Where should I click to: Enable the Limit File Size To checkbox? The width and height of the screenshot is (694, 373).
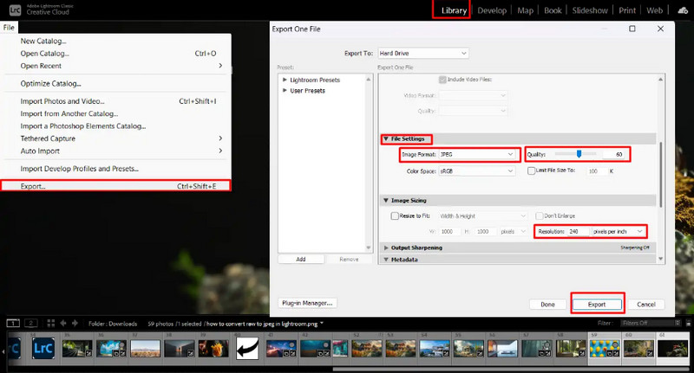point(531,170)
